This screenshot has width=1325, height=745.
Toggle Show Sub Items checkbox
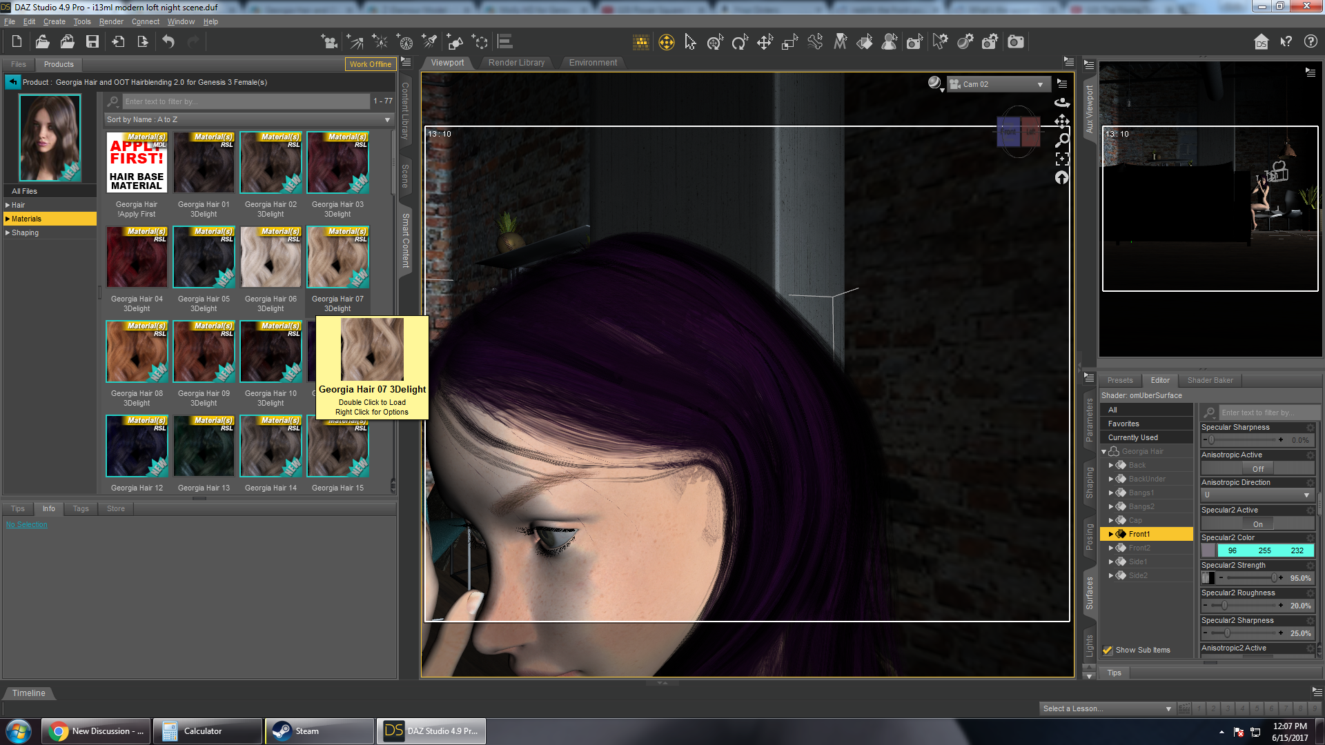click(x=1108, y=650)
